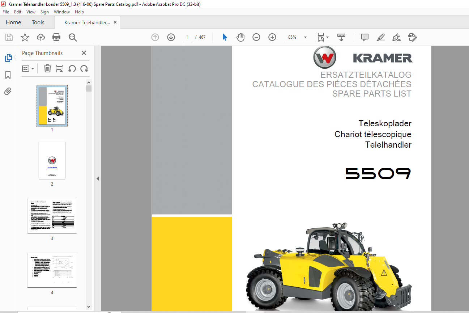469x313 pixels.
Task: Open the File menu
Action: (6, 12)
